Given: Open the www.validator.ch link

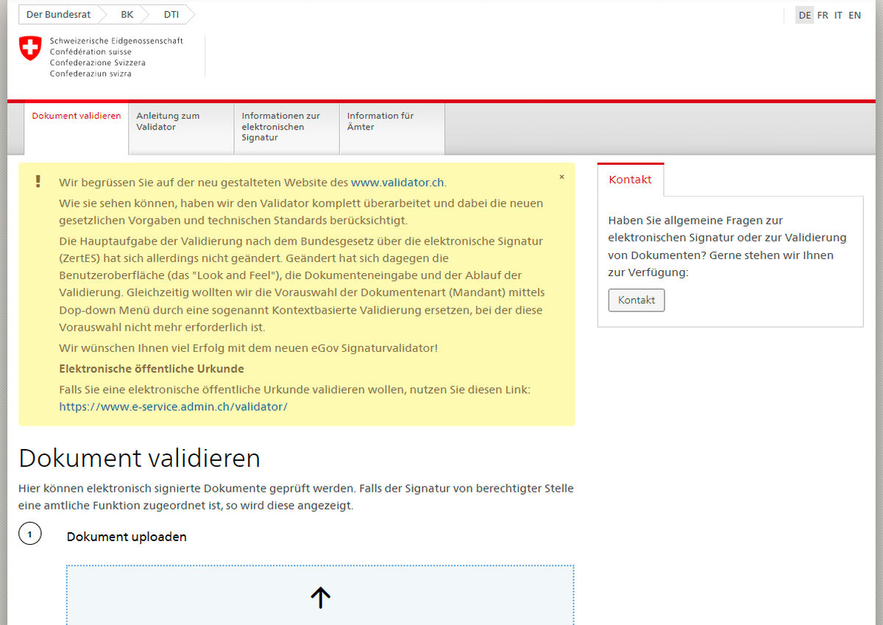Looking at the screenshot, I should pos(398,182).
